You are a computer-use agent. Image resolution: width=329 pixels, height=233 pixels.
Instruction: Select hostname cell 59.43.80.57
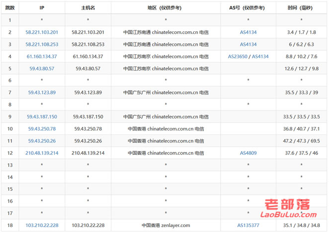(x=88, y=69)
